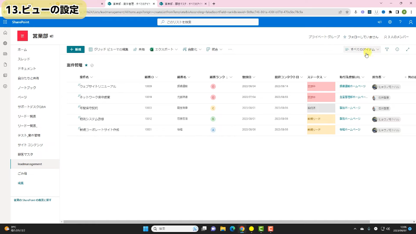Open the ウェブサイトリニューアル item

98,86
